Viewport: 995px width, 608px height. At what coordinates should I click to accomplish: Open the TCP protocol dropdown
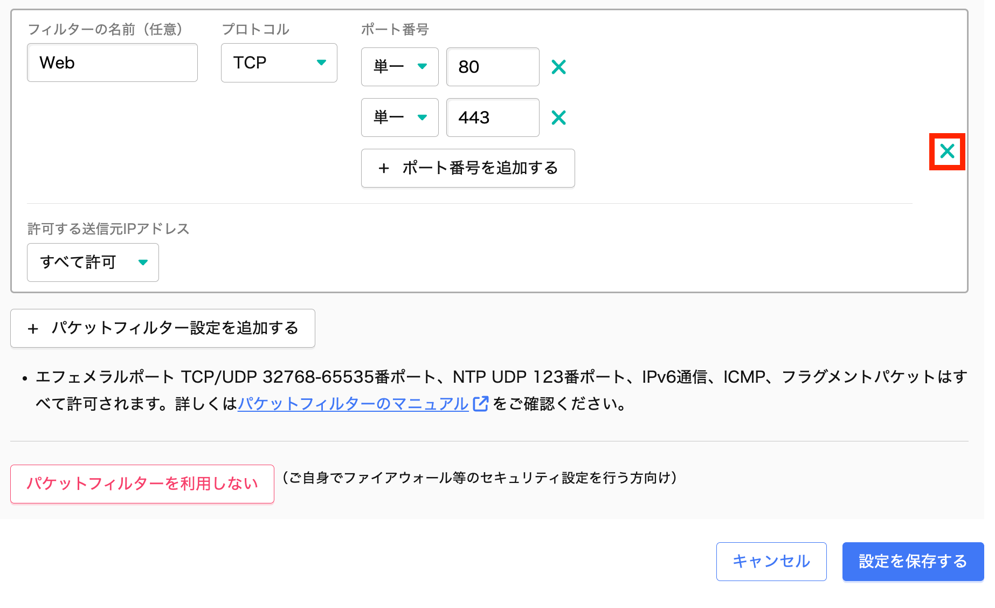click(x=279, y=63)
